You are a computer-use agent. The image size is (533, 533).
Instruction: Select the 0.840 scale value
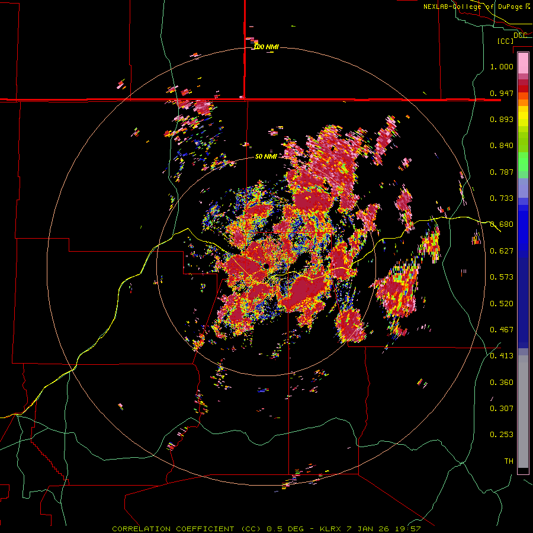click(x=502, y=146)
